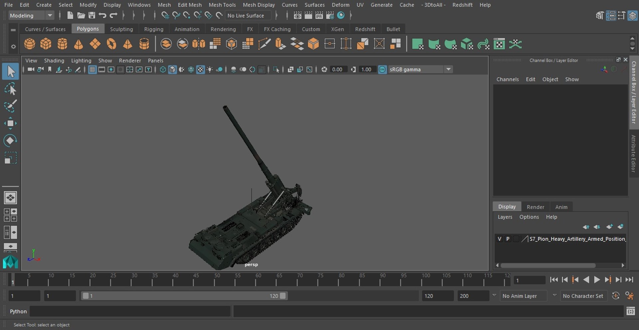Open the Edit Mesh menu
639x330 pixels.
click(190, 5)
